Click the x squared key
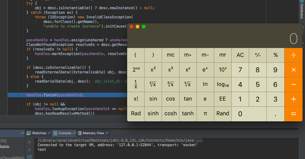Viewport: 305px width, 159px height. [x=153, y=70]
